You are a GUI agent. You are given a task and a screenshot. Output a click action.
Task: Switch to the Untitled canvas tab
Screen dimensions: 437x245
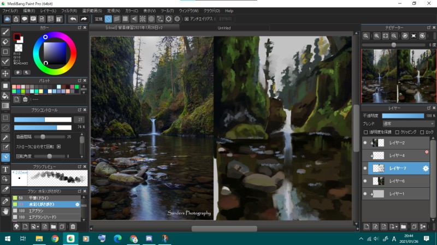225,28
